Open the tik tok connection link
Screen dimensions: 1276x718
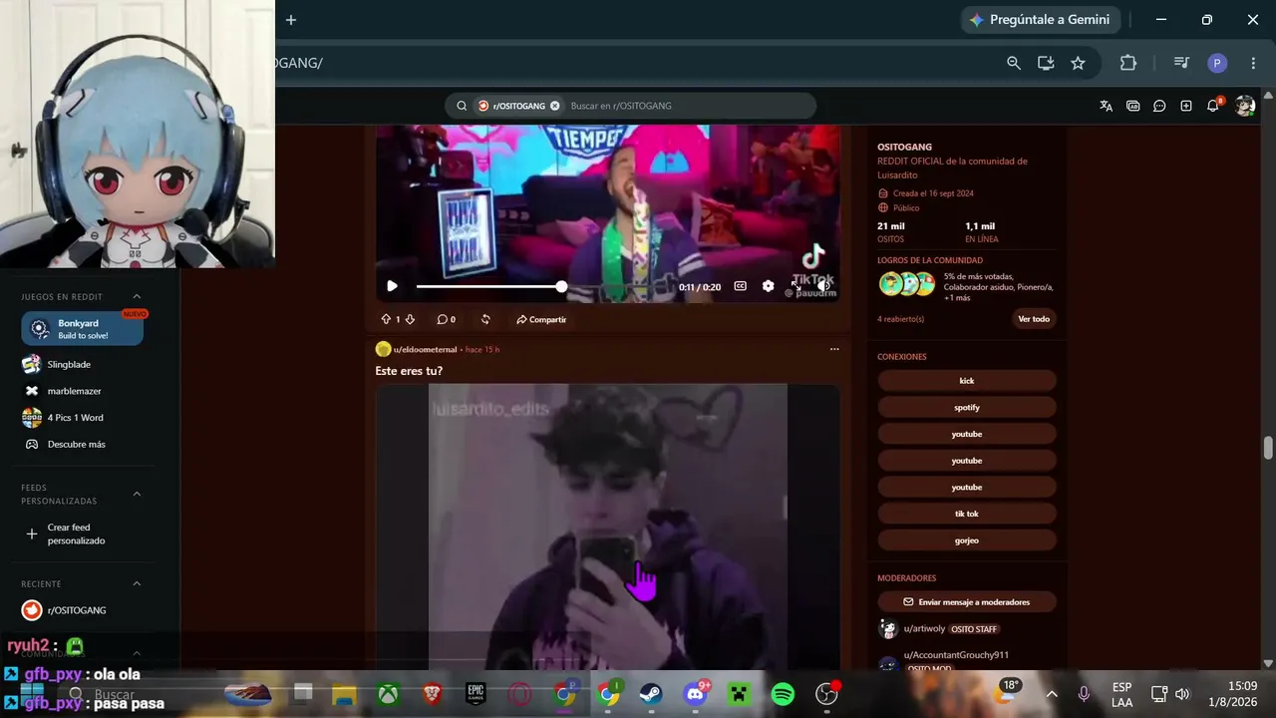[967, 514]
